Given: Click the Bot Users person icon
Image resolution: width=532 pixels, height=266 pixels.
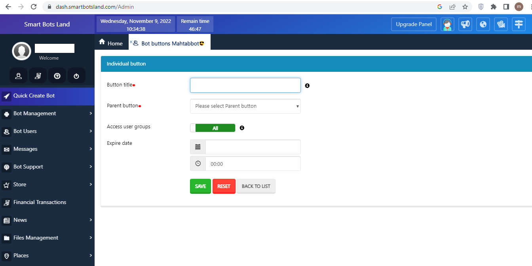Looking at the screenshot, I should 6,131.
